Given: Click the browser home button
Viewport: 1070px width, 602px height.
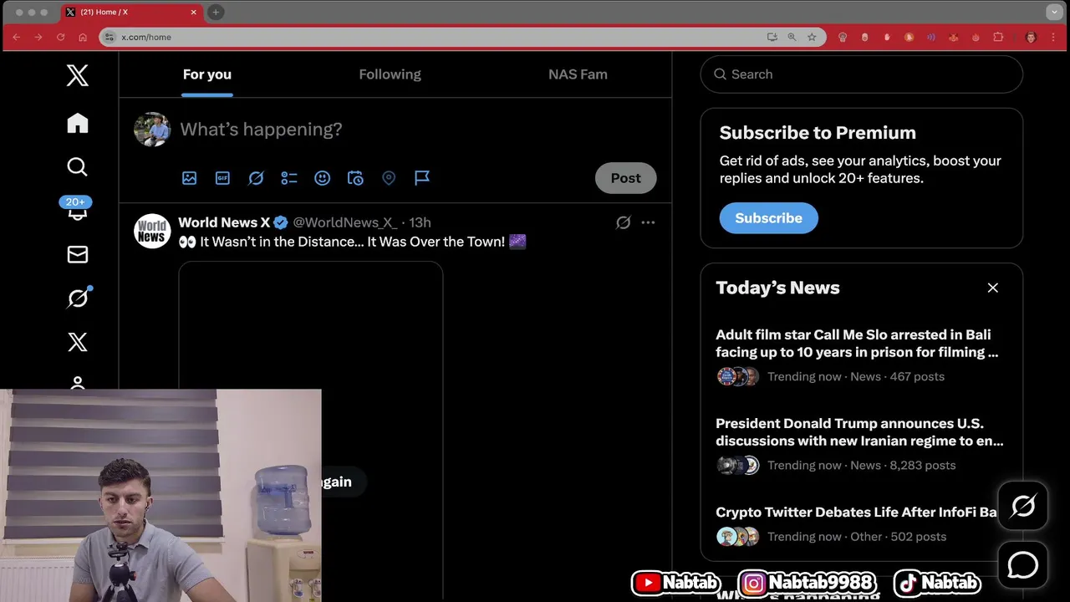Looking at the screenshot, I should point(83,37).
